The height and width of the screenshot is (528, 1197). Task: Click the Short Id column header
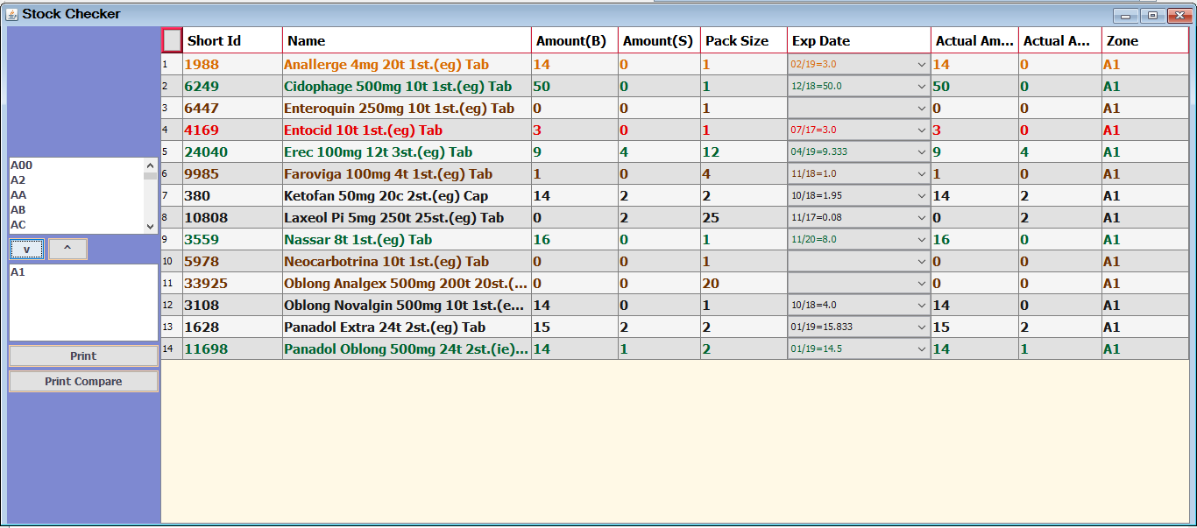[x=232, y=40]
